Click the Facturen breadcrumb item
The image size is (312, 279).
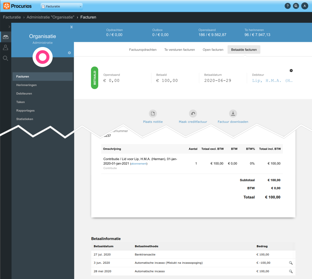tap(88, 17)
